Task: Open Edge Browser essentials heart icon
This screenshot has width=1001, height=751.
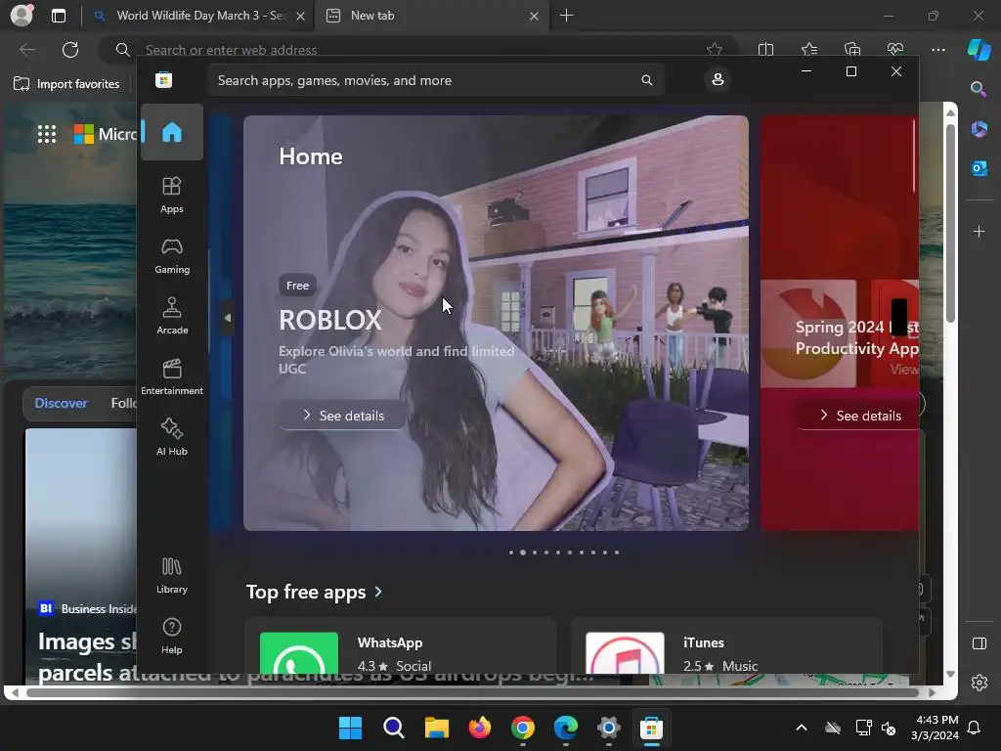Action: 895,49
